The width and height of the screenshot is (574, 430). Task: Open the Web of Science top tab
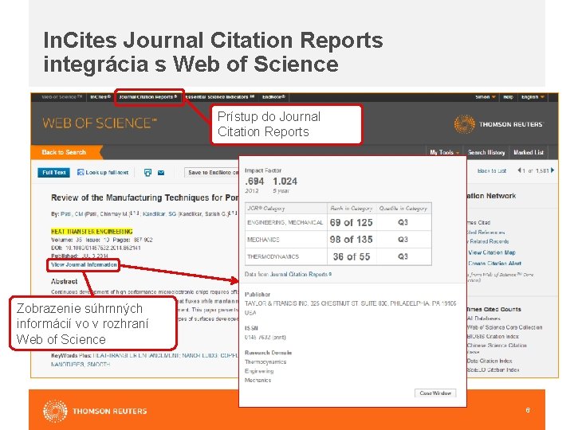(61, 97)
